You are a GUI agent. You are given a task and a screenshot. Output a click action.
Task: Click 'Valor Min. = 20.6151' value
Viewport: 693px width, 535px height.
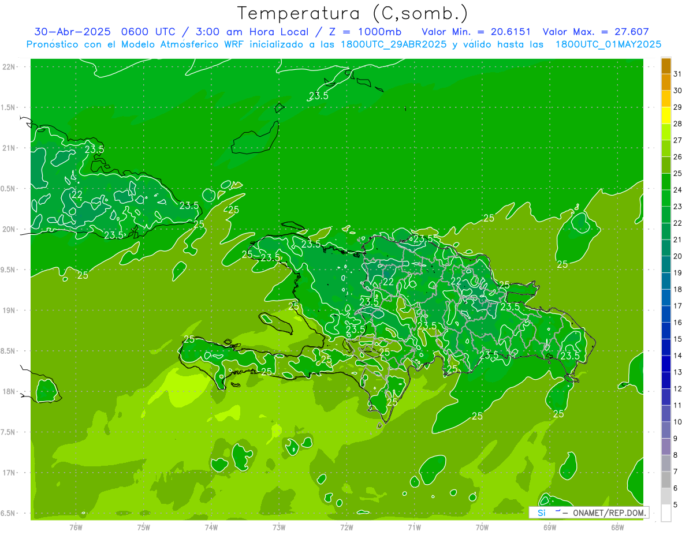[476, 32]
